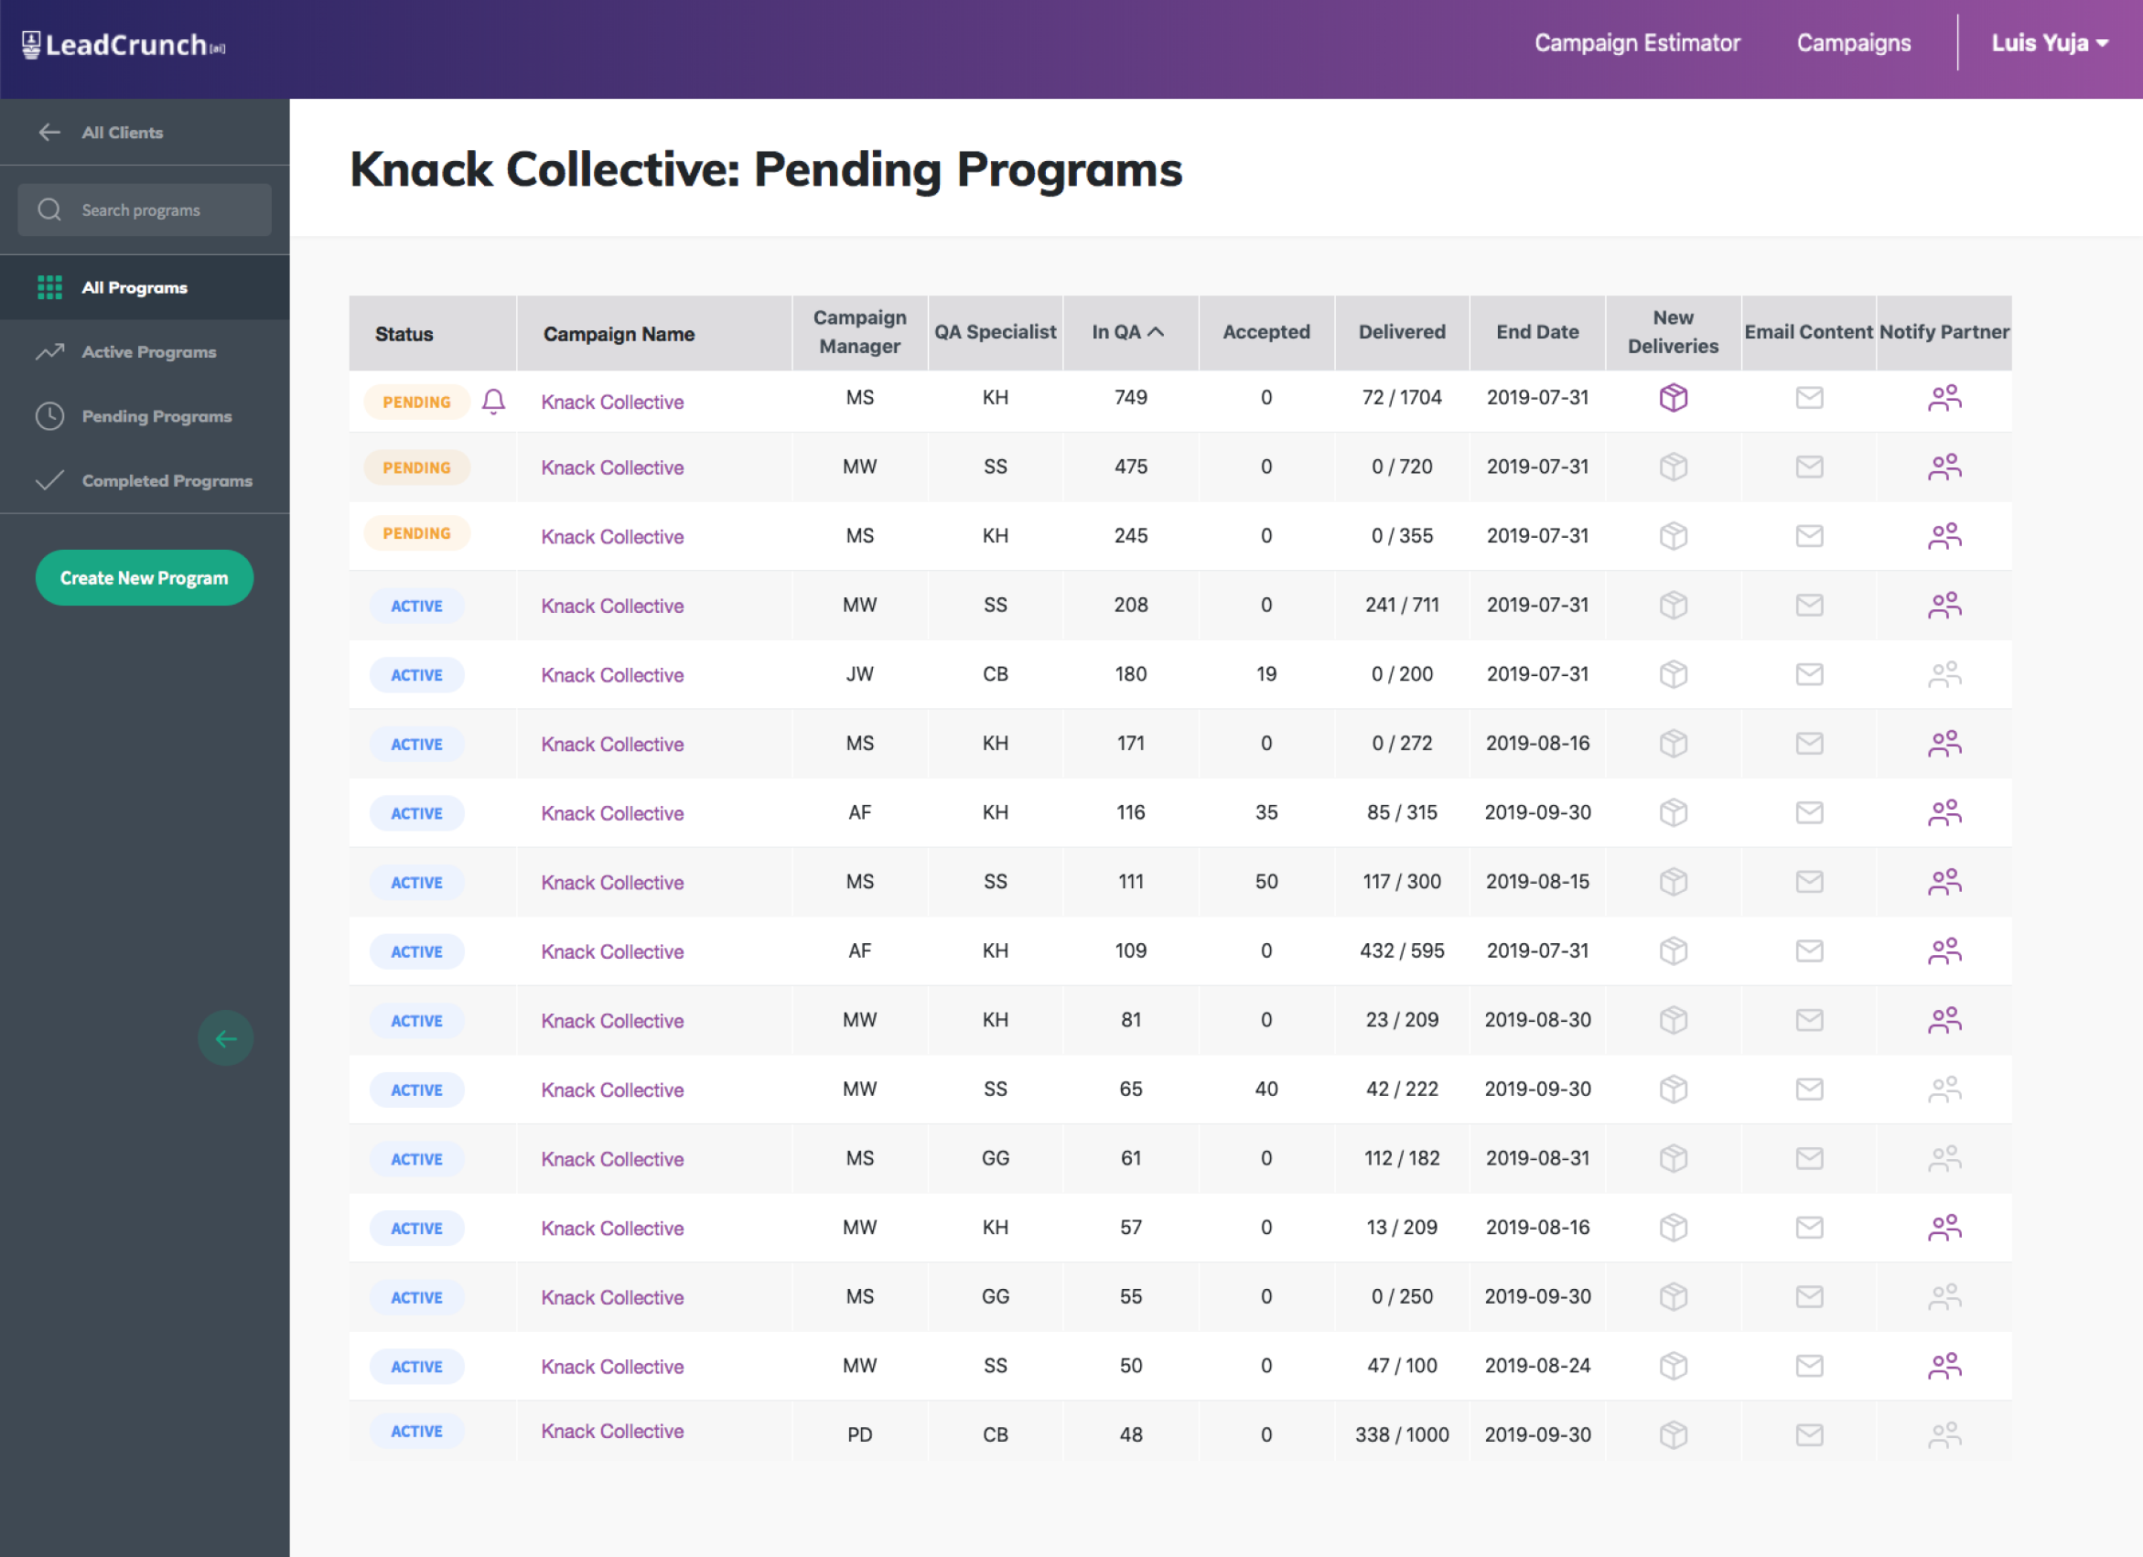Click email envelope icon in the 208 row

click(1808, 605)
